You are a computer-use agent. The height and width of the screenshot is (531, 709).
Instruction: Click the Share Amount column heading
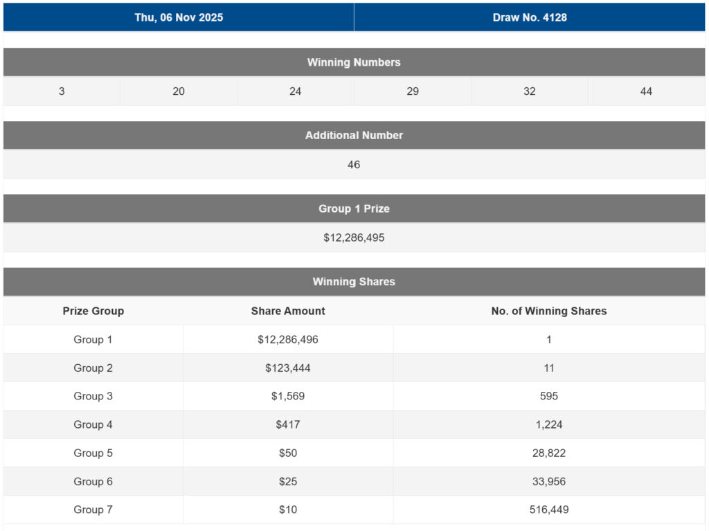coord(288,311)
